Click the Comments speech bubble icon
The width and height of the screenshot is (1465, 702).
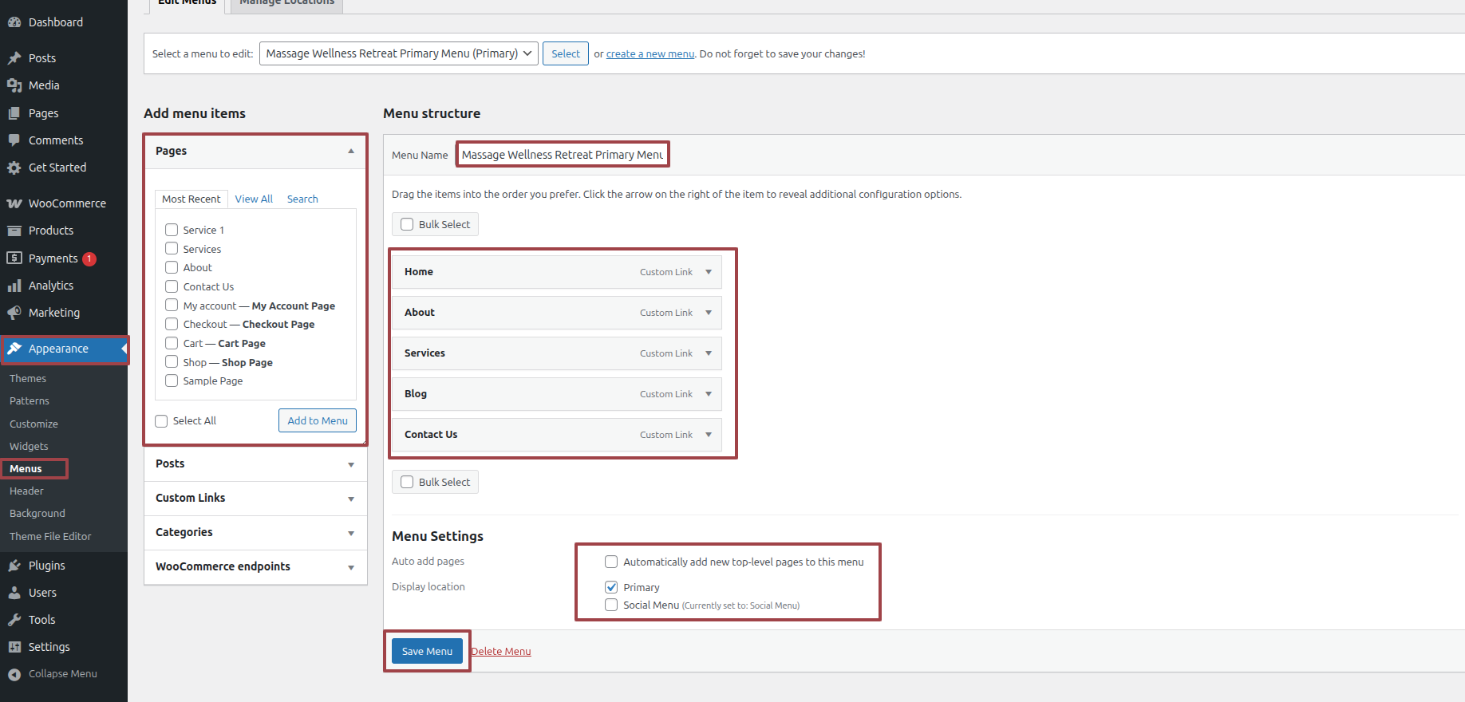pos(14,140)
